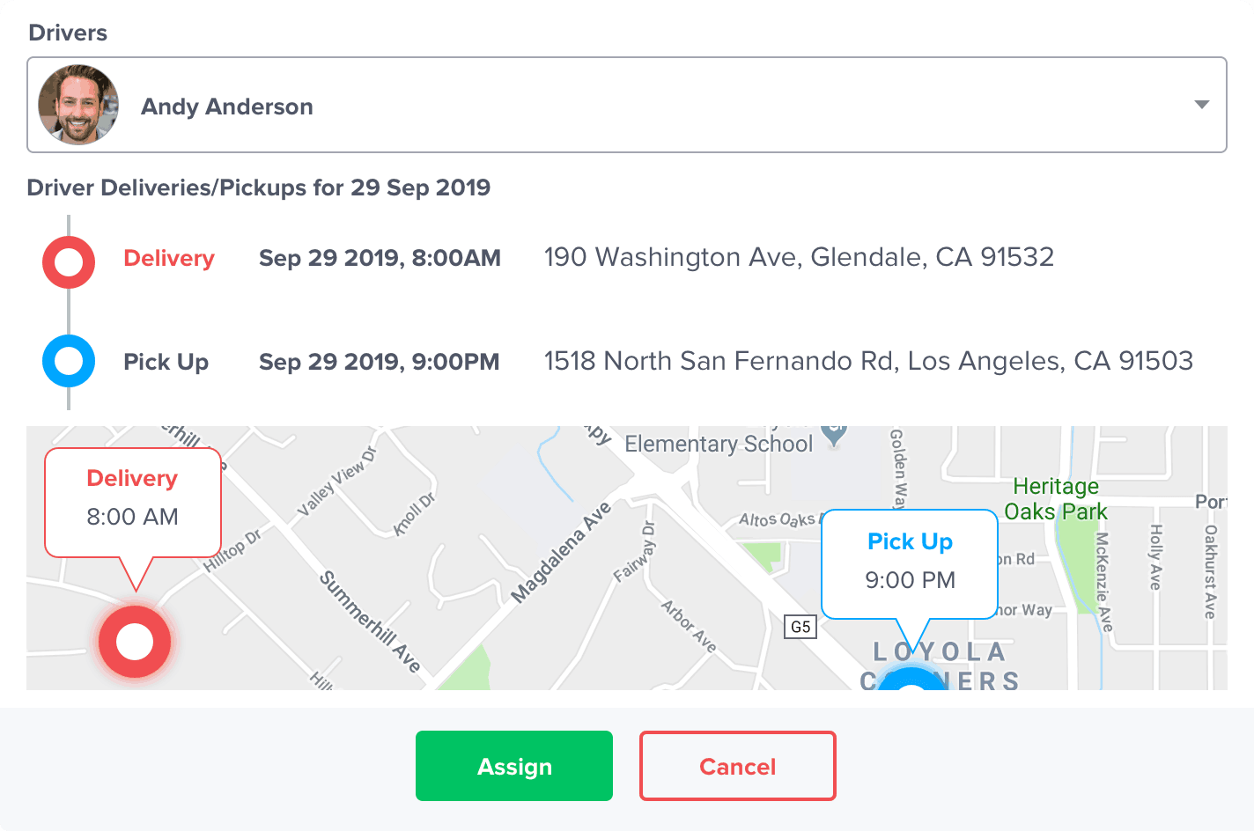This screenshot has height=831, width=1254.
Task: Click the Assign button
Action: pos(514,766)
